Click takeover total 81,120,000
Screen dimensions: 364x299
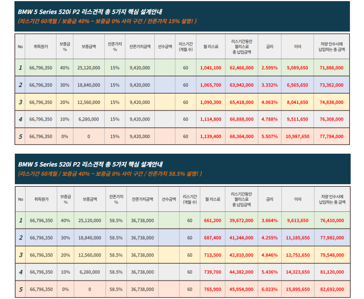click(332, 272)
